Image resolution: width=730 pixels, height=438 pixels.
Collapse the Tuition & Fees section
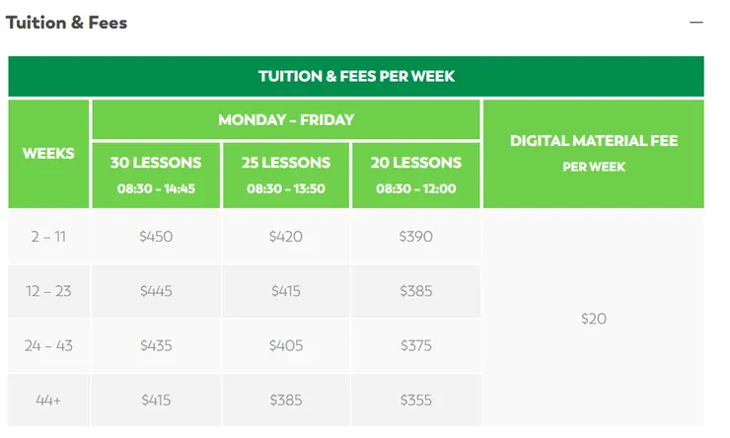[696, 23]
